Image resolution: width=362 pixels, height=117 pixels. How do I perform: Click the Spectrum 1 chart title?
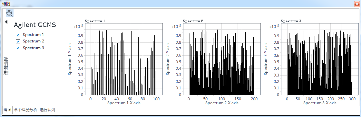(95, 21)
